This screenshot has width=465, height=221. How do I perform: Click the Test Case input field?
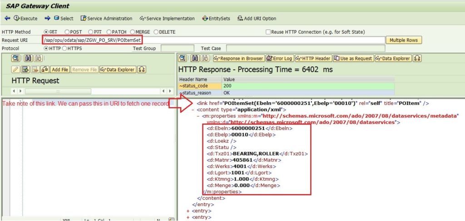(306, 48)
